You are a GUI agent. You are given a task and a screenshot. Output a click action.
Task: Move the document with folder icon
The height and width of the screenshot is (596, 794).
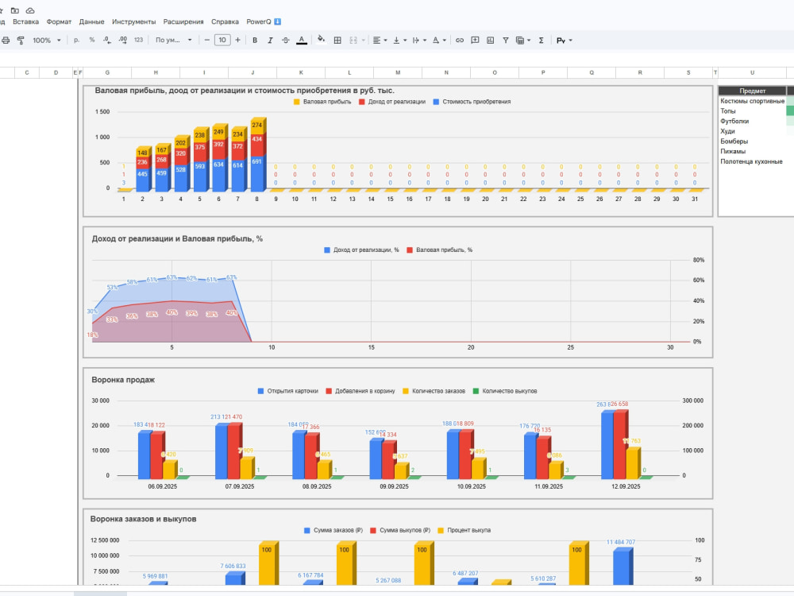click(x=15, y=10)
